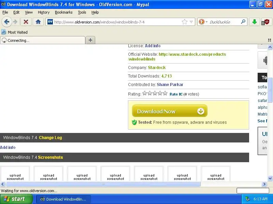Open the Help menu
The image size is (273, 204).
pyautogui.click(x=95, y=12)
